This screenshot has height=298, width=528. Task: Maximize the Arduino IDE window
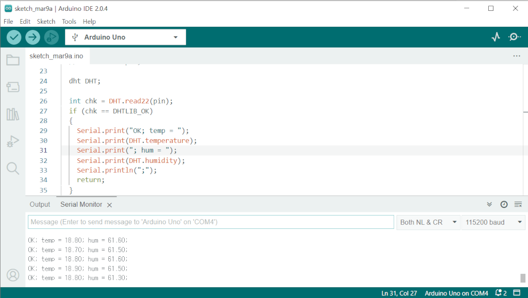[491, 8]
